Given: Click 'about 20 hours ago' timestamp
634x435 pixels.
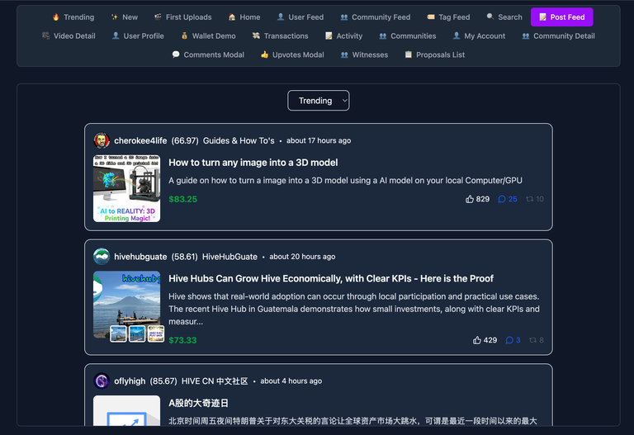Looking at the screenshot, I should point(302,257).
